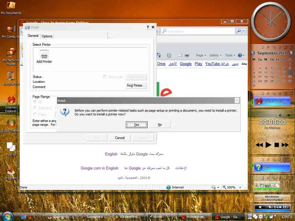The width and height of the screenshot is (295, 221).
Task: Click the Show Desktop icon in quick launch
Action: click(x=24, y=217)
